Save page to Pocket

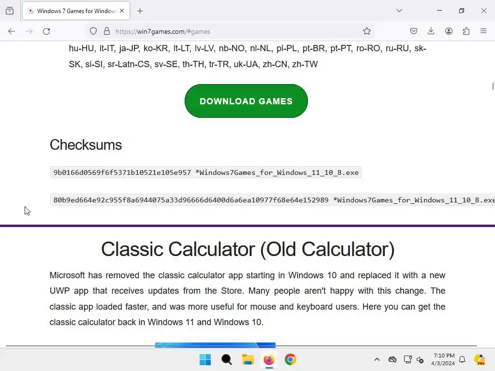click(414, 31)
